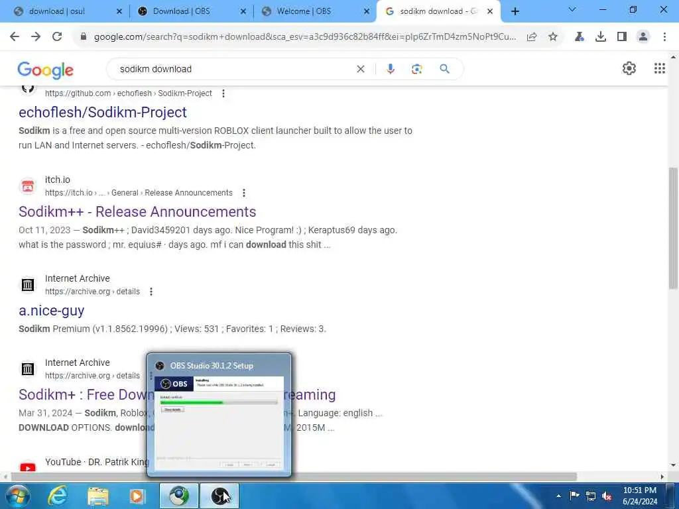The image size is (679, 509).
Task: Click the horizontal scrollbar thumb
Action: (294, 477)
